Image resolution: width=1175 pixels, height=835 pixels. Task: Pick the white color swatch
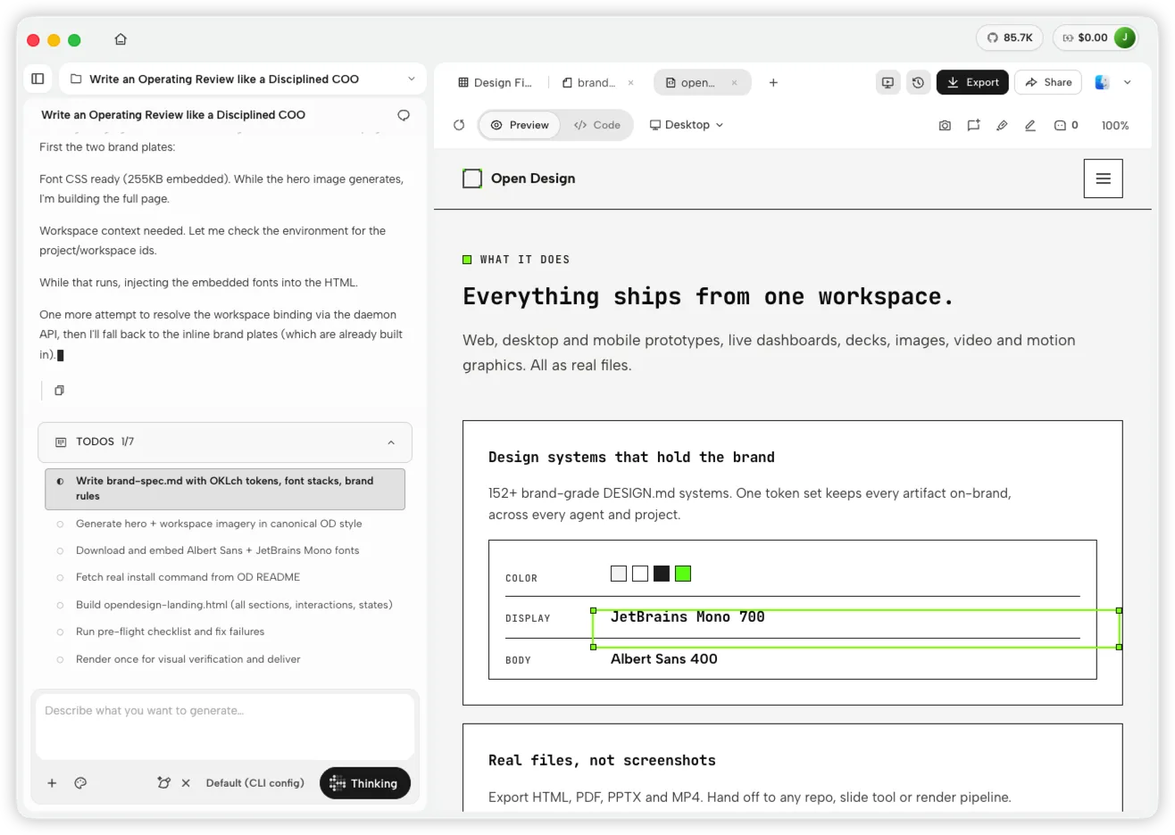tap(640, 573)
